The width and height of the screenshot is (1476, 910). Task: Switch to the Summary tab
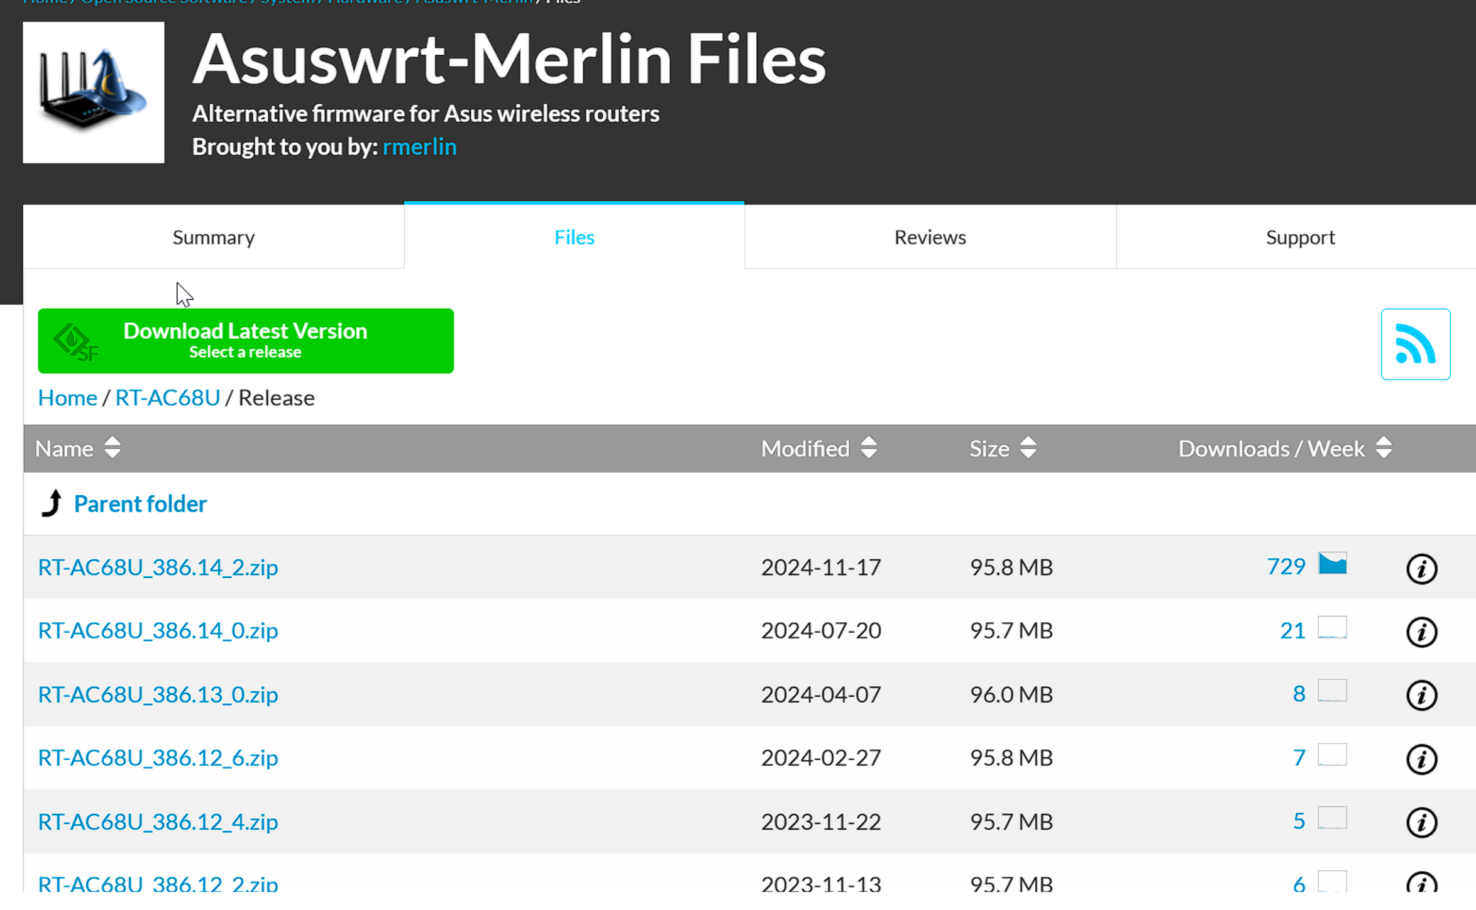coord(214,237)
